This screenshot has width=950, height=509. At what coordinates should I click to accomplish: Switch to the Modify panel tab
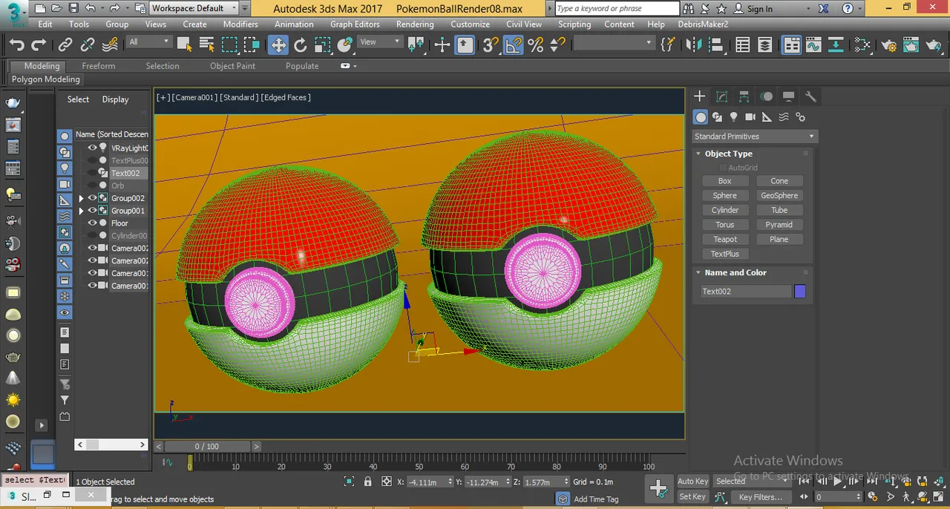pos(721,96)
